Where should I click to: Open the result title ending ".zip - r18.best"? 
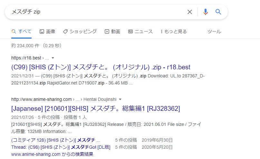click(x=101, y=67)
